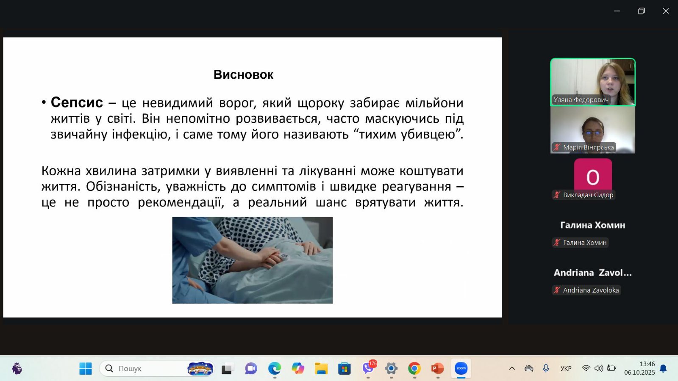Select Уляна Федорович video tile

[x=592, y=82]
